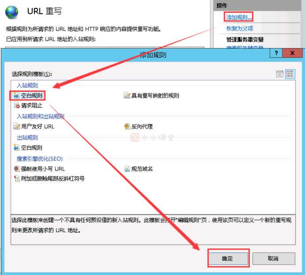Select the 用户友好 URL template icon
The image size is (305, 275).
coord(17,126)
